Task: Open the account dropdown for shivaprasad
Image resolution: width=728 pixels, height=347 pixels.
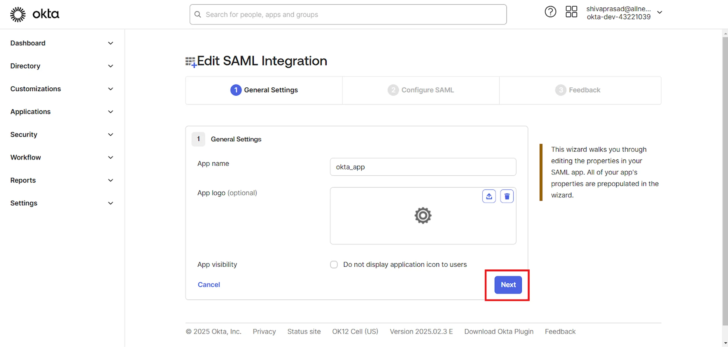Action: coord(624,13)
